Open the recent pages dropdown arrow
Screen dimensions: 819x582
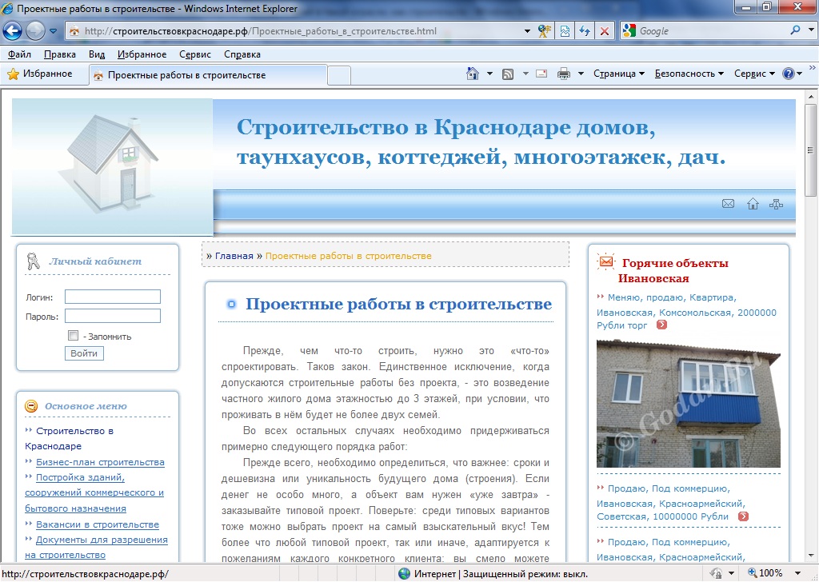[x=54, y=31]
